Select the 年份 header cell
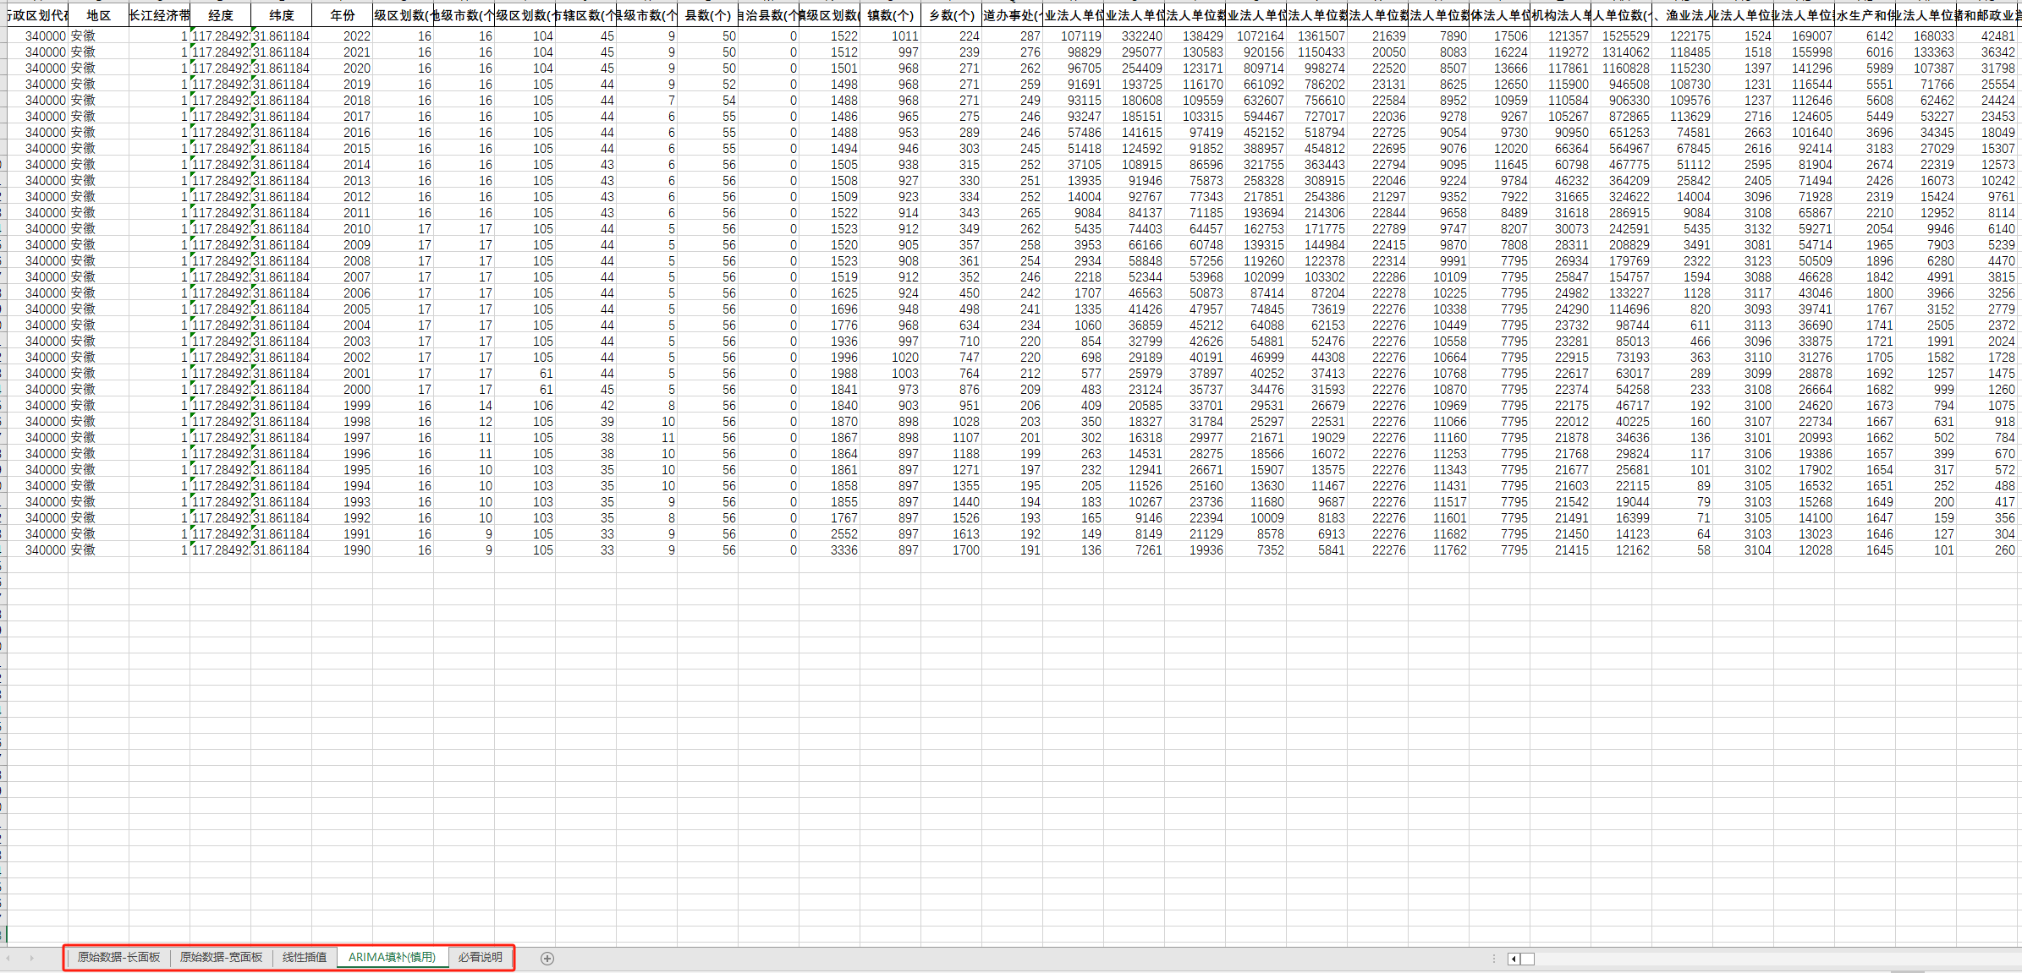 [343, 15]
